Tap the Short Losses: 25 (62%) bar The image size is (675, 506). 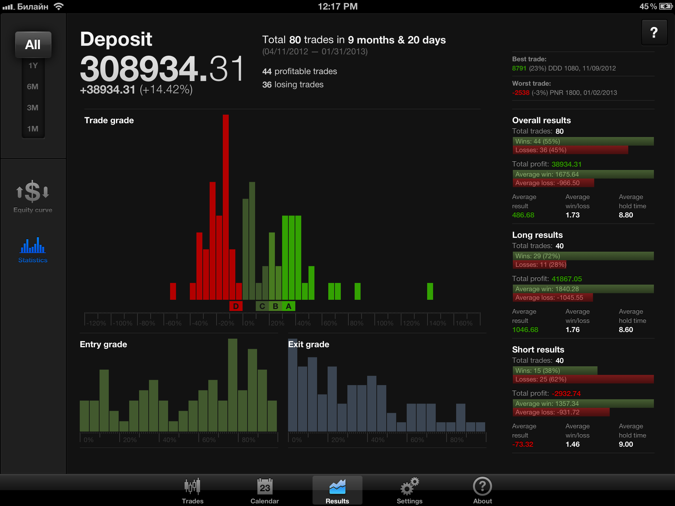pos(583,379)
